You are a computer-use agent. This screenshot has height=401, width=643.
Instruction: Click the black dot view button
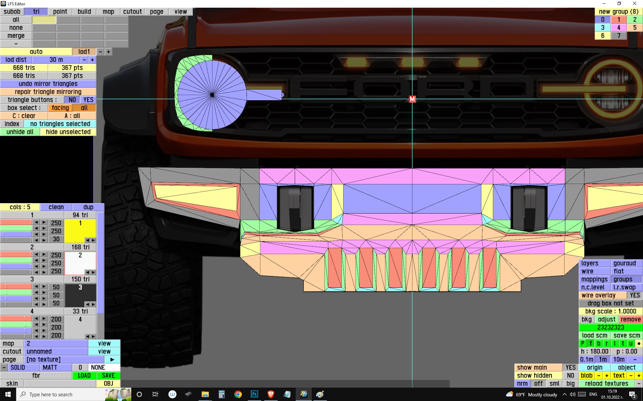coord(639,344)
